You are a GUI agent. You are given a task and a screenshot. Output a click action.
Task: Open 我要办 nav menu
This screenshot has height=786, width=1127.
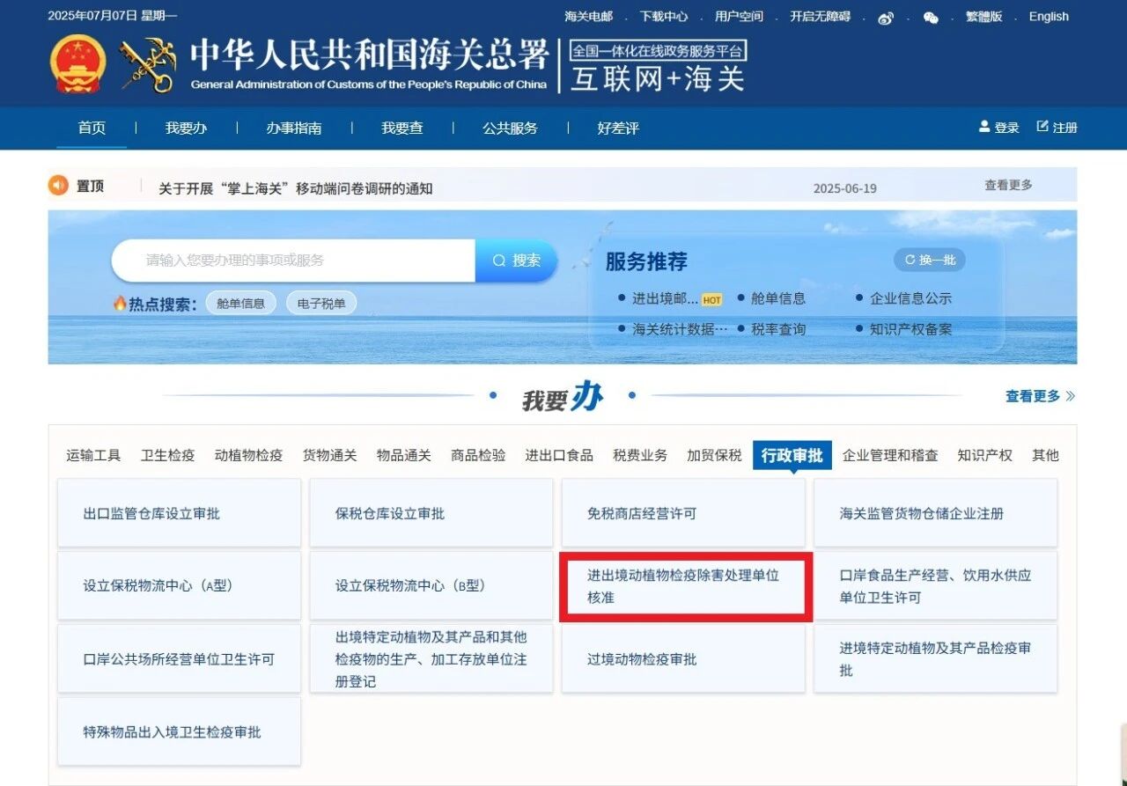coord(186,129)
